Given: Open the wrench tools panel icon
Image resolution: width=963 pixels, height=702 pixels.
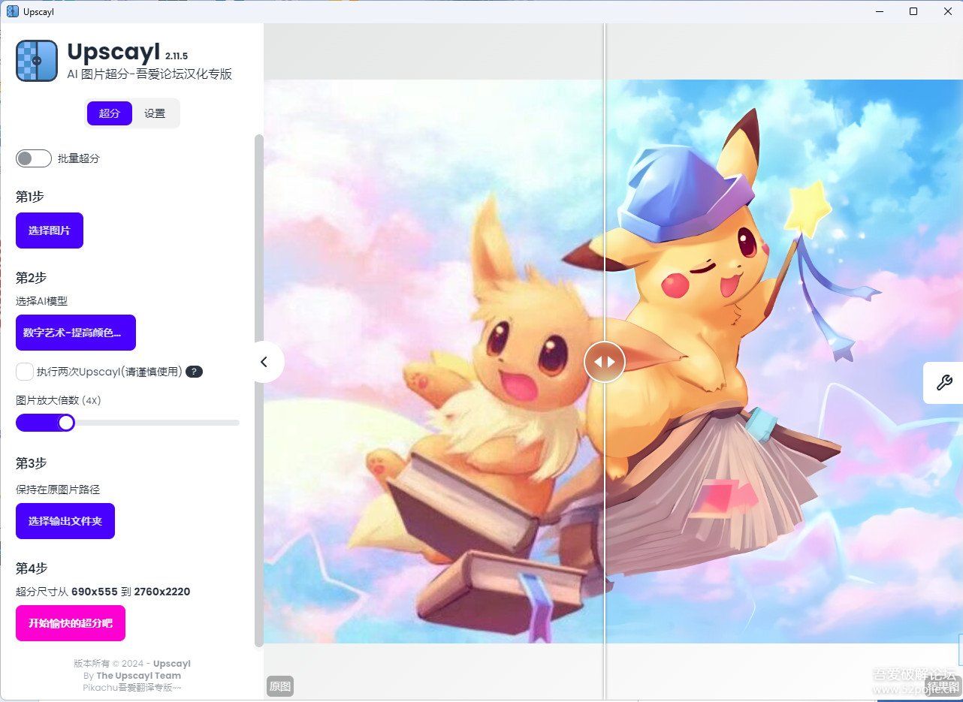Looking at the screenshot, I should [x=943, y=383].
